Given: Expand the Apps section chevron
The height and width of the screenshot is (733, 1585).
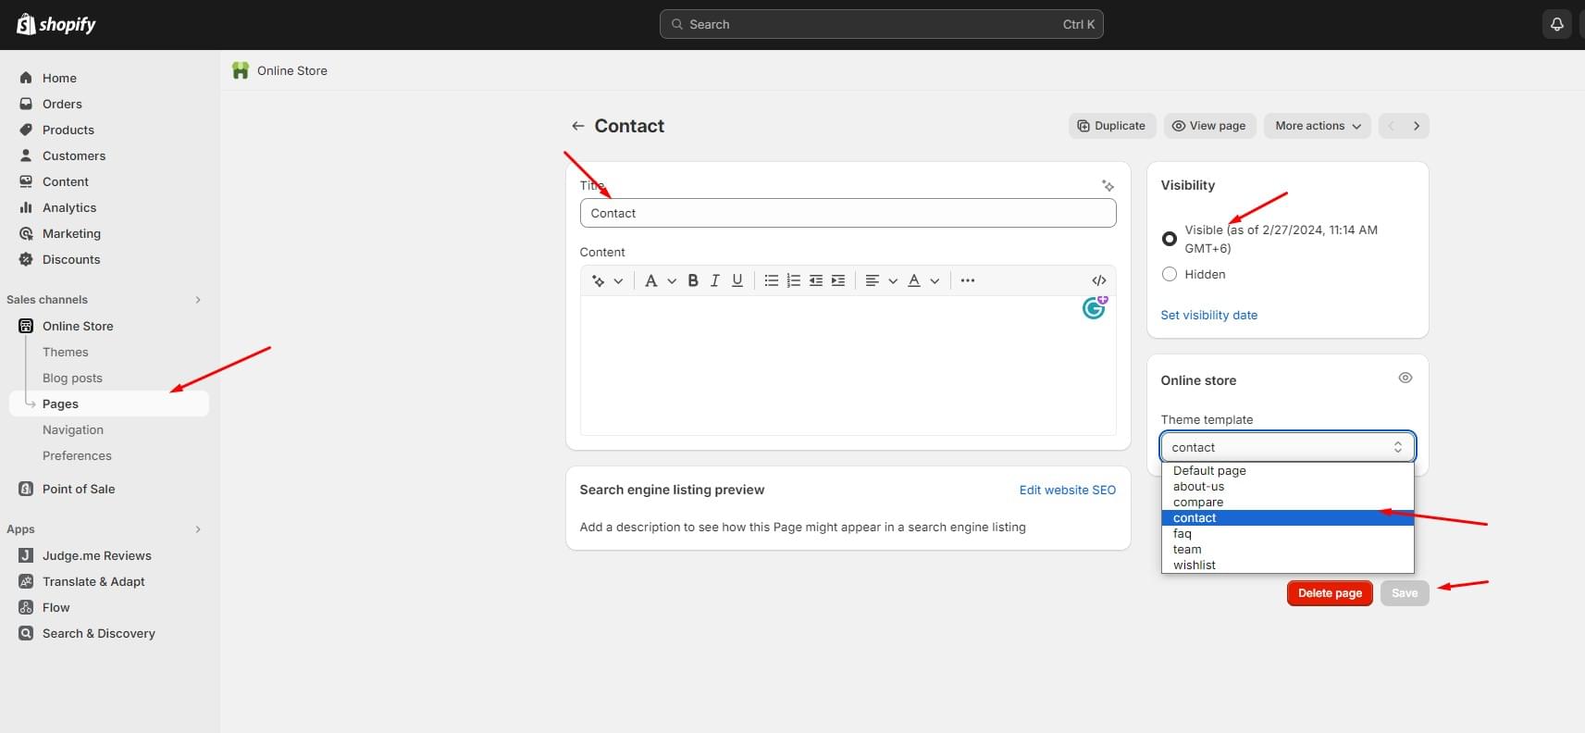Looking at the screenshot, I should pos(198,529).
